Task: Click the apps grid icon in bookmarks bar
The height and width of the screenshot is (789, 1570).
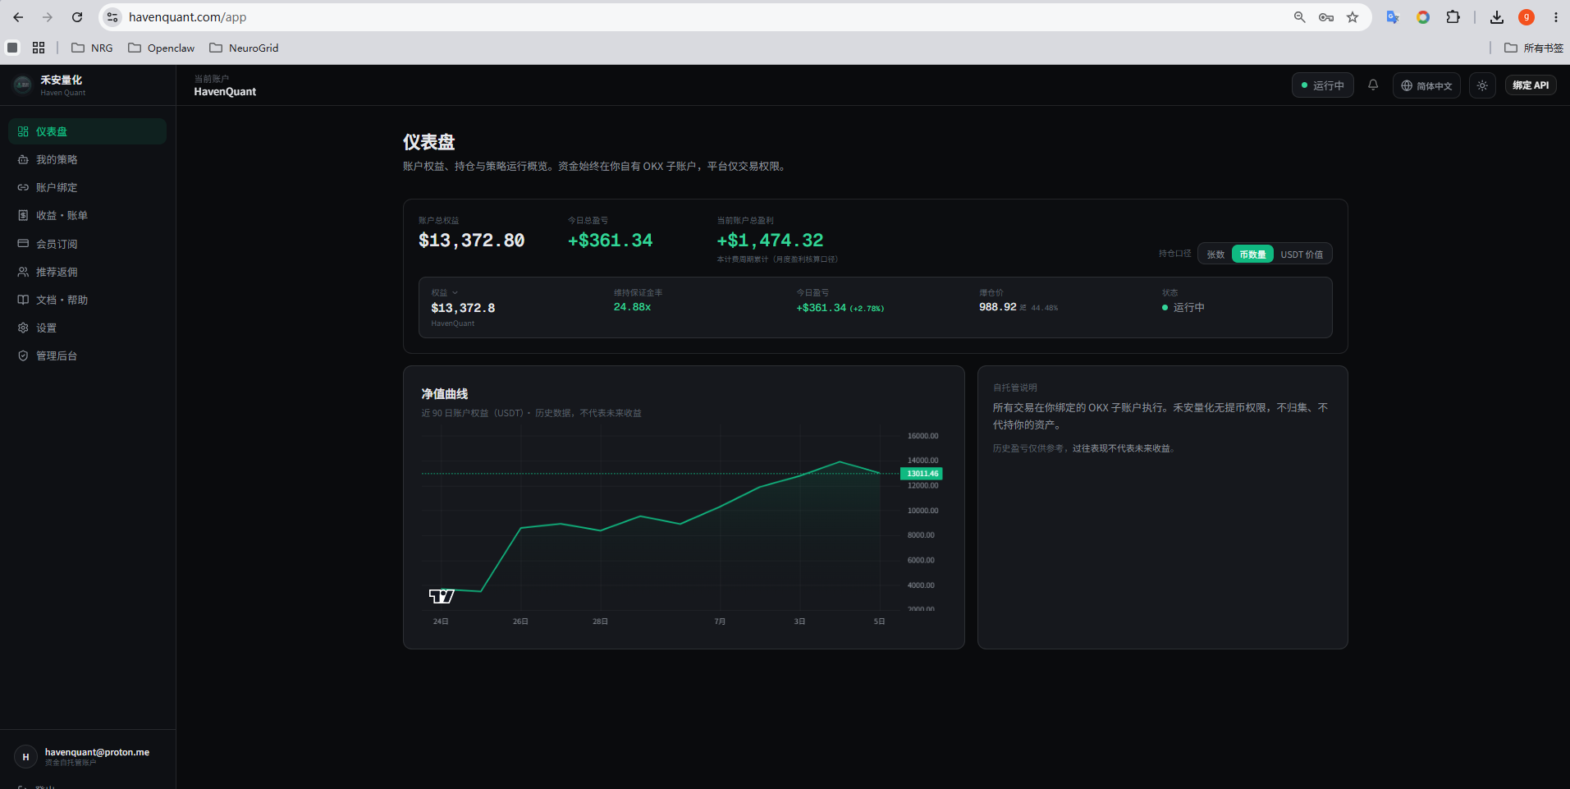Action: coord(39,48)
